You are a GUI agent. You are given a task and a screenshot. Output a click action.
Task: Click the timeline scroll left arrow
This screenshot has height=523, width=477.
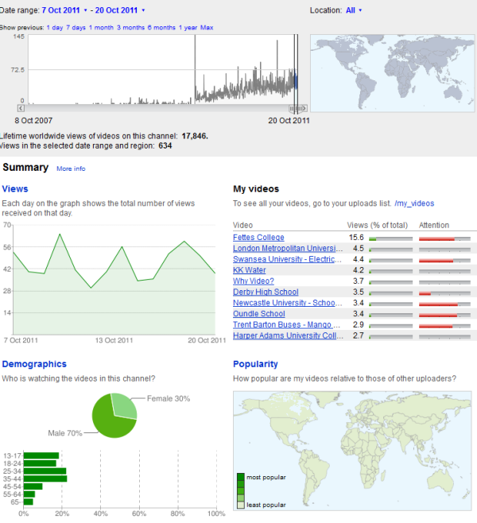point(21,108)
